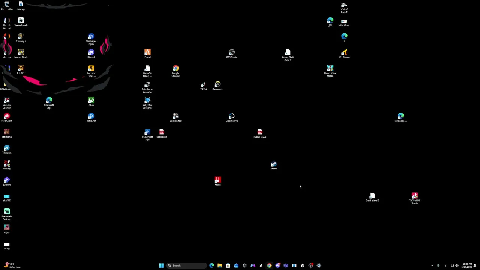
Task: Open the FiveM desktop shortcut
Action: [x=147, y=54]
